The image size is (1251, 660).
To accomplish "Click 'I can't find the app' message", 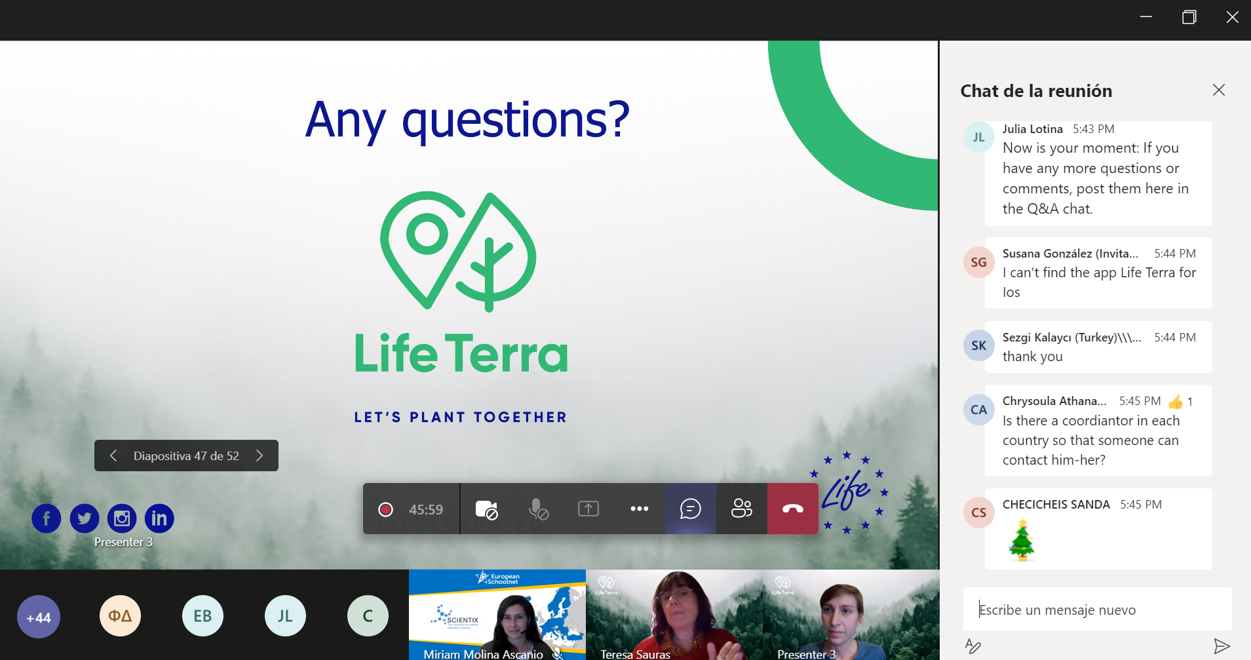I will point(1099,282).
